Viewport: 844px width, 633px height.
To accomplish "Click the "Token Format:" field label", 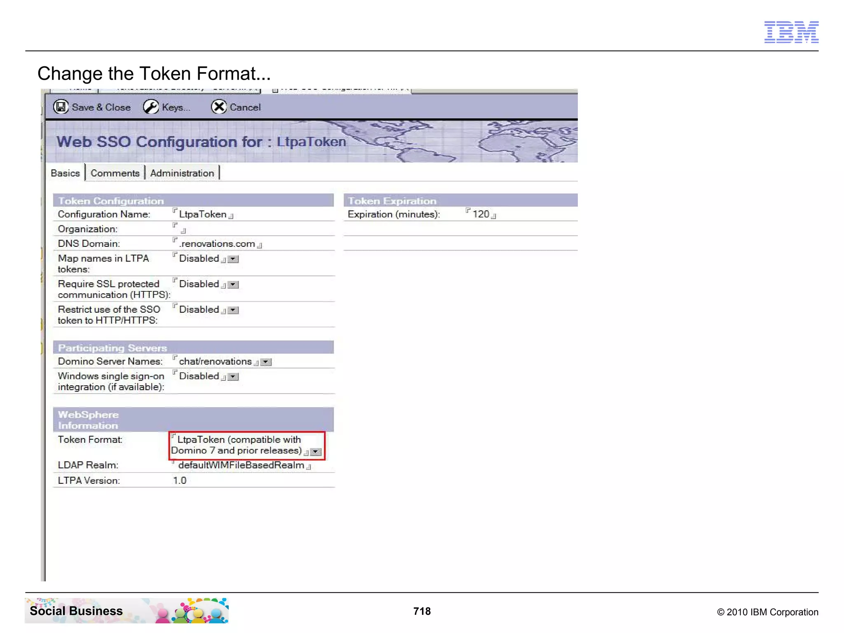I will click(90, 440).
